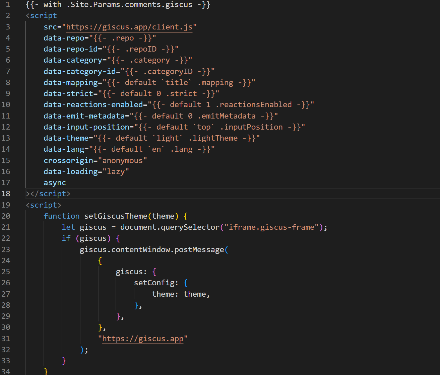Click the setGiscusTheme function name
This screenshot has width=440, height=375.
[x=116, y=216]
